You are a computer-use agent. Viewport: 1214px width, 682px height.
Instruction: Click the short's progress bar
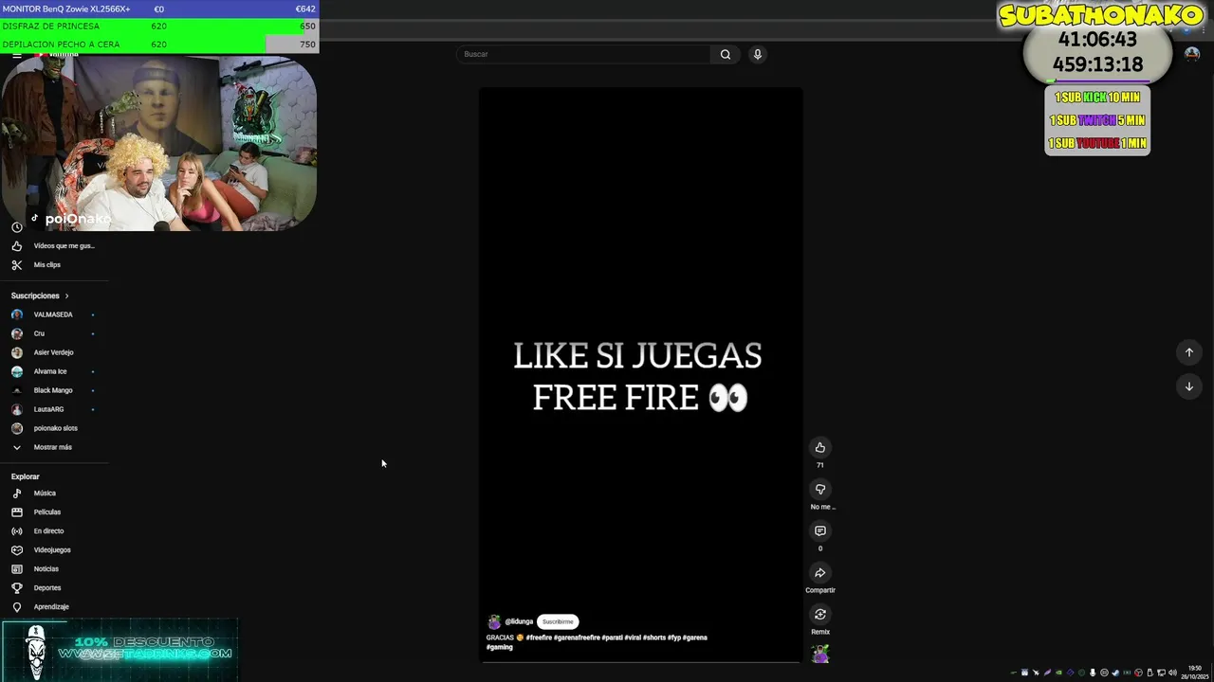pyautogui.click(x=641, y=661)
